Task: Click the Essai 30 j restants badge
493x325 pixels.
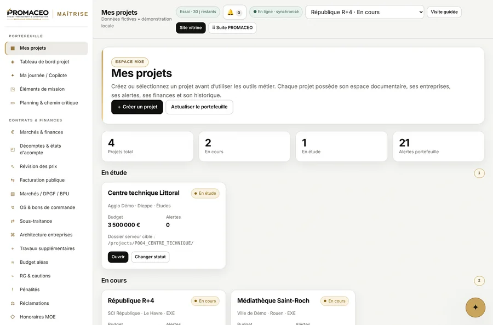Action: (198, 12)
